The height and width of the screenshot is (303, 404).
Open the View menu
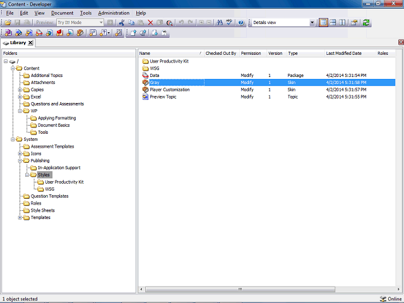[39, 13]
